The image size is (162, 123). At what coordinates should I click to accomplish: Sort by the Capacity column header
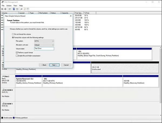(67, 13)
